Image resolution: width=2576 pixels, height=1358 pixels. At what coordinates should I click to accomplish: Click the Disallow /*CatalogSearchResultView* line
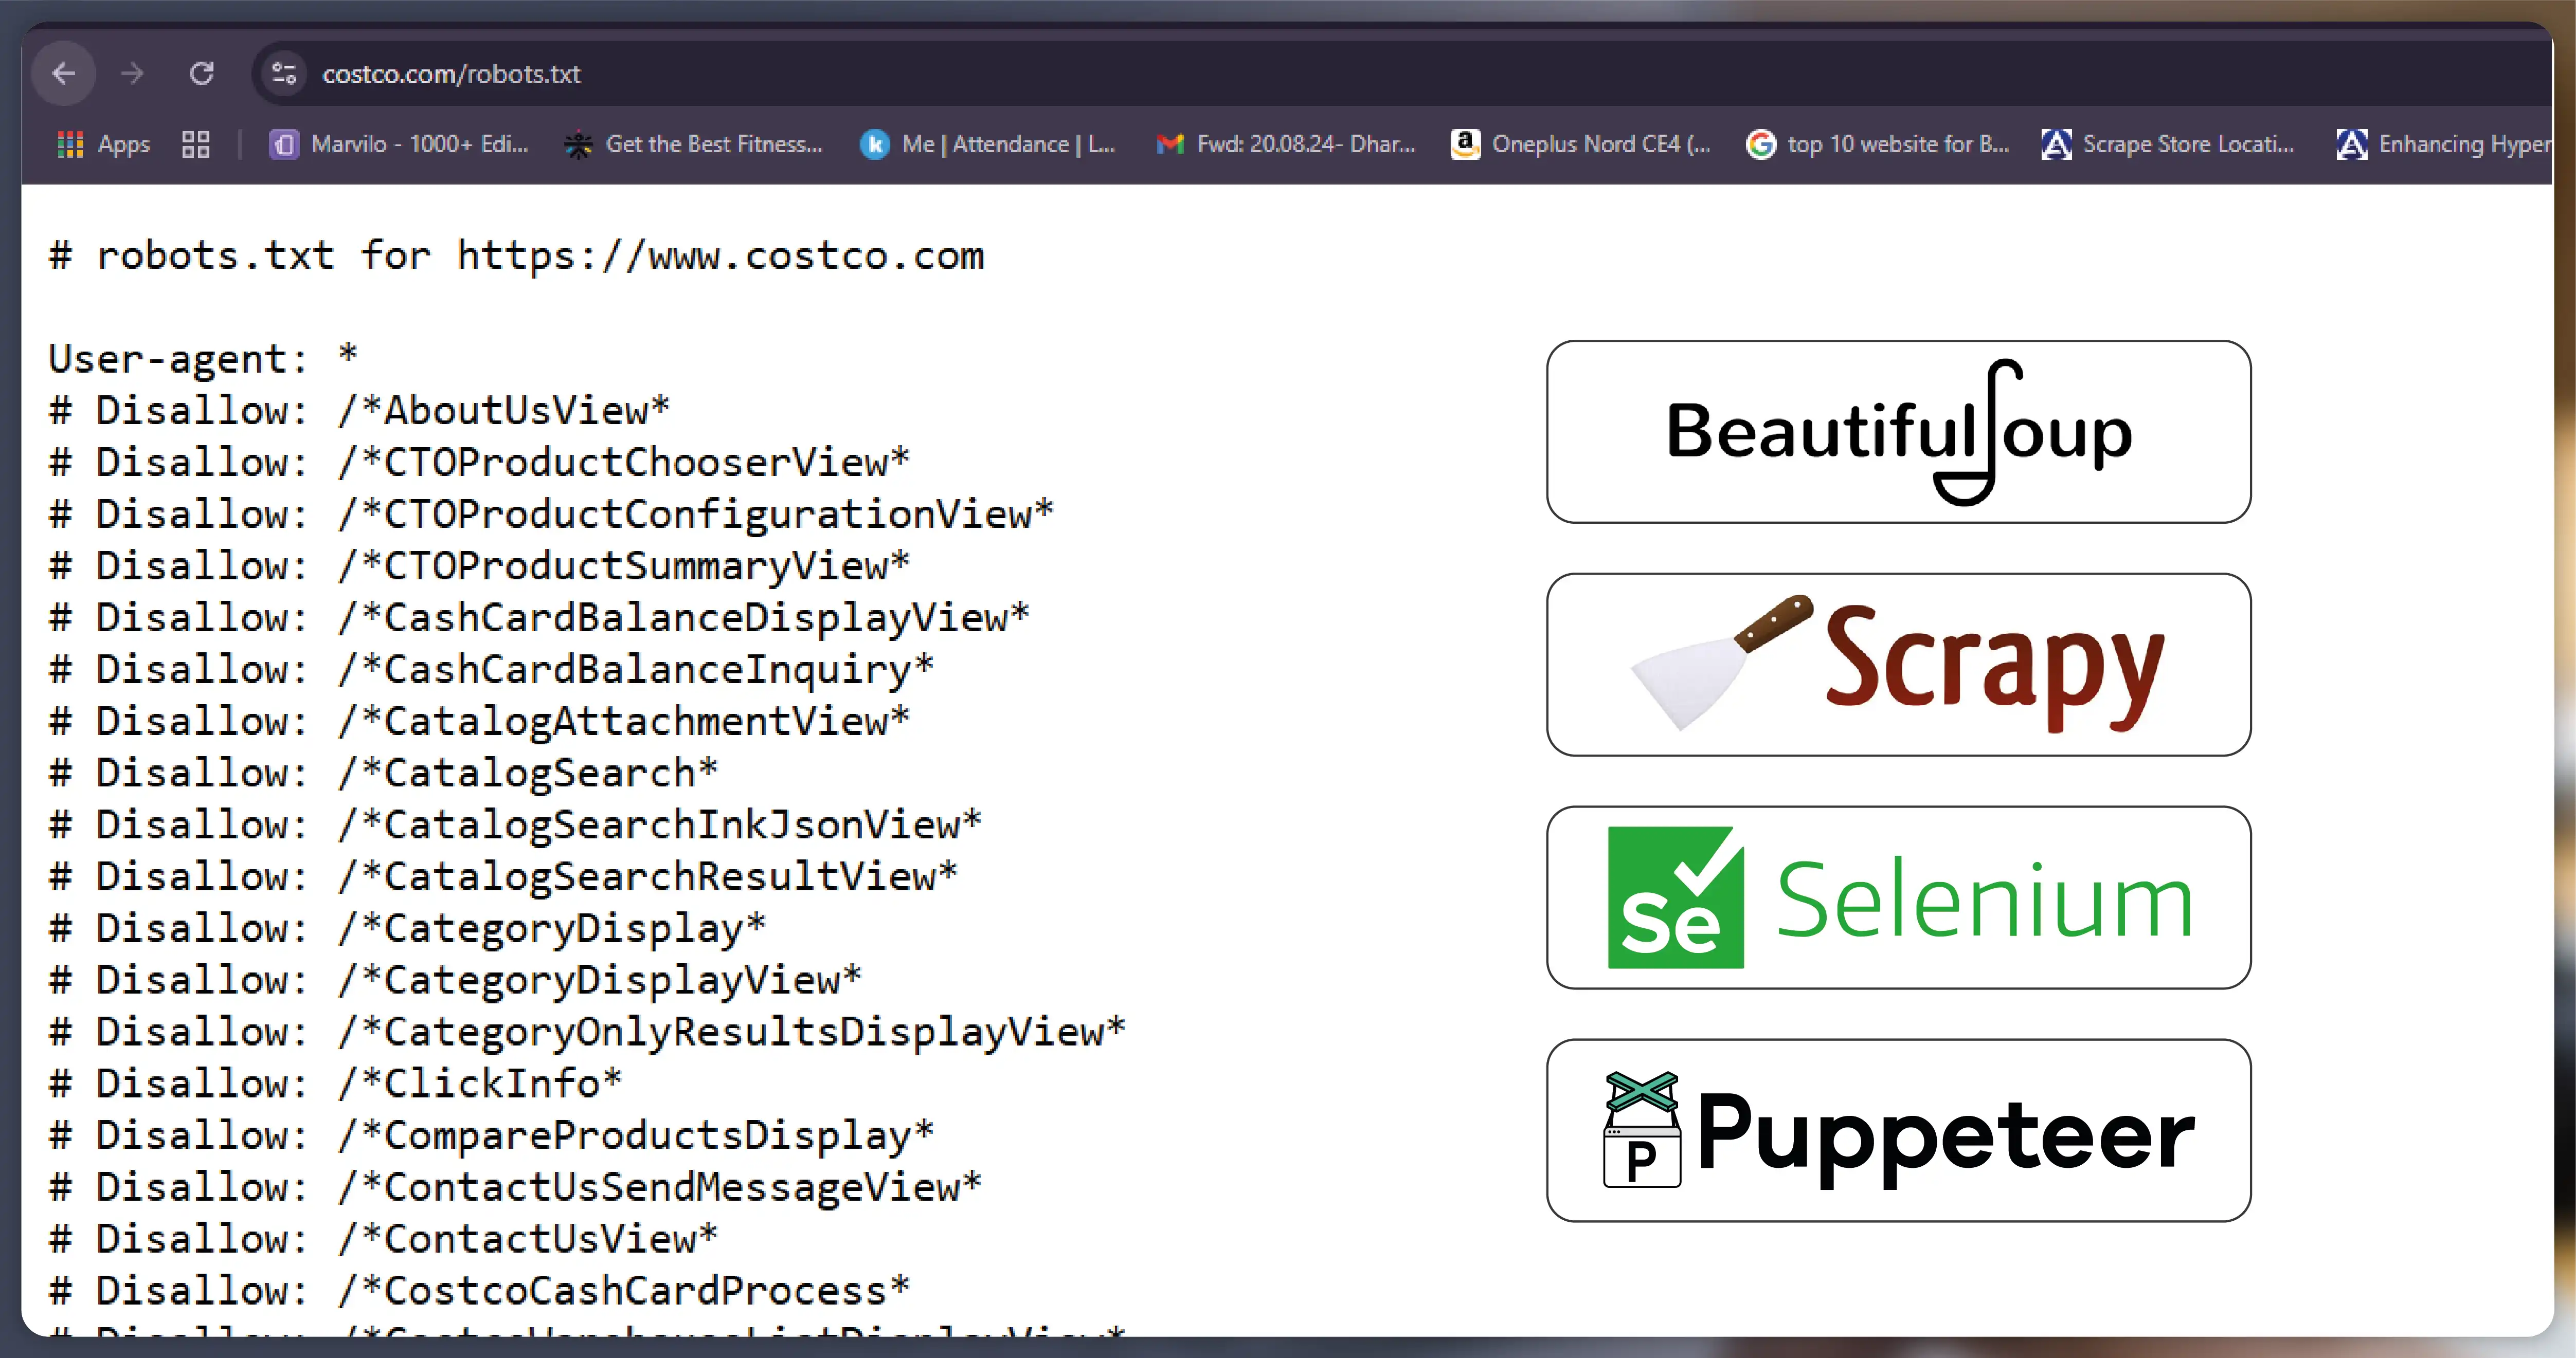[503, 877]
